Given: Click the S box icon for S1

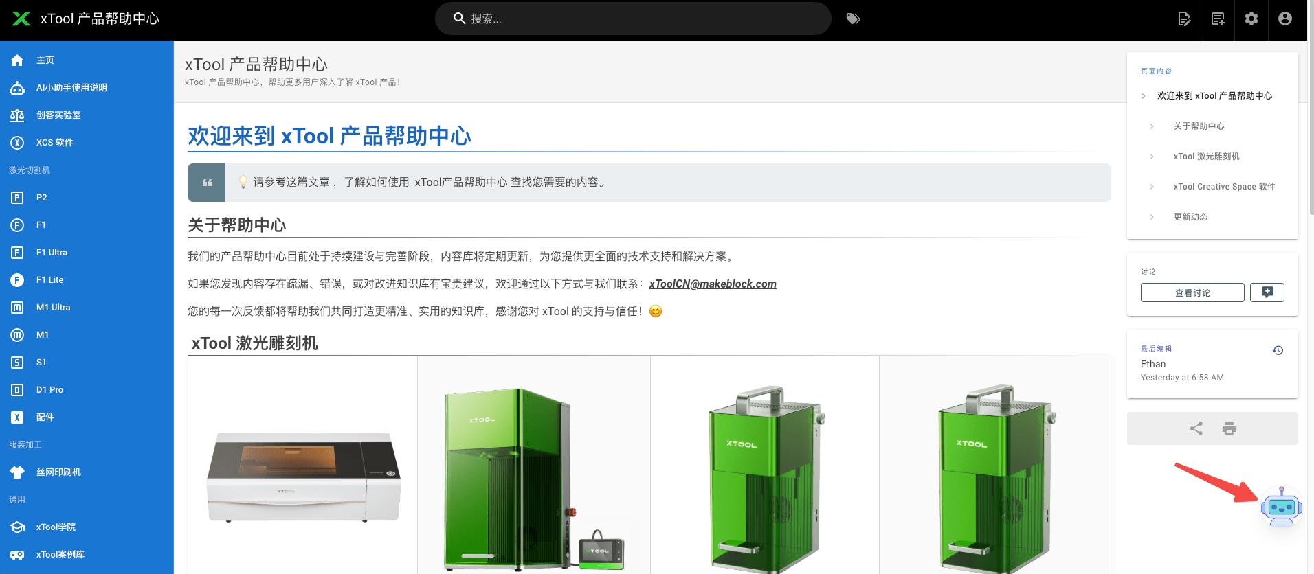Looking at the screenshot, I should point(17,363).
